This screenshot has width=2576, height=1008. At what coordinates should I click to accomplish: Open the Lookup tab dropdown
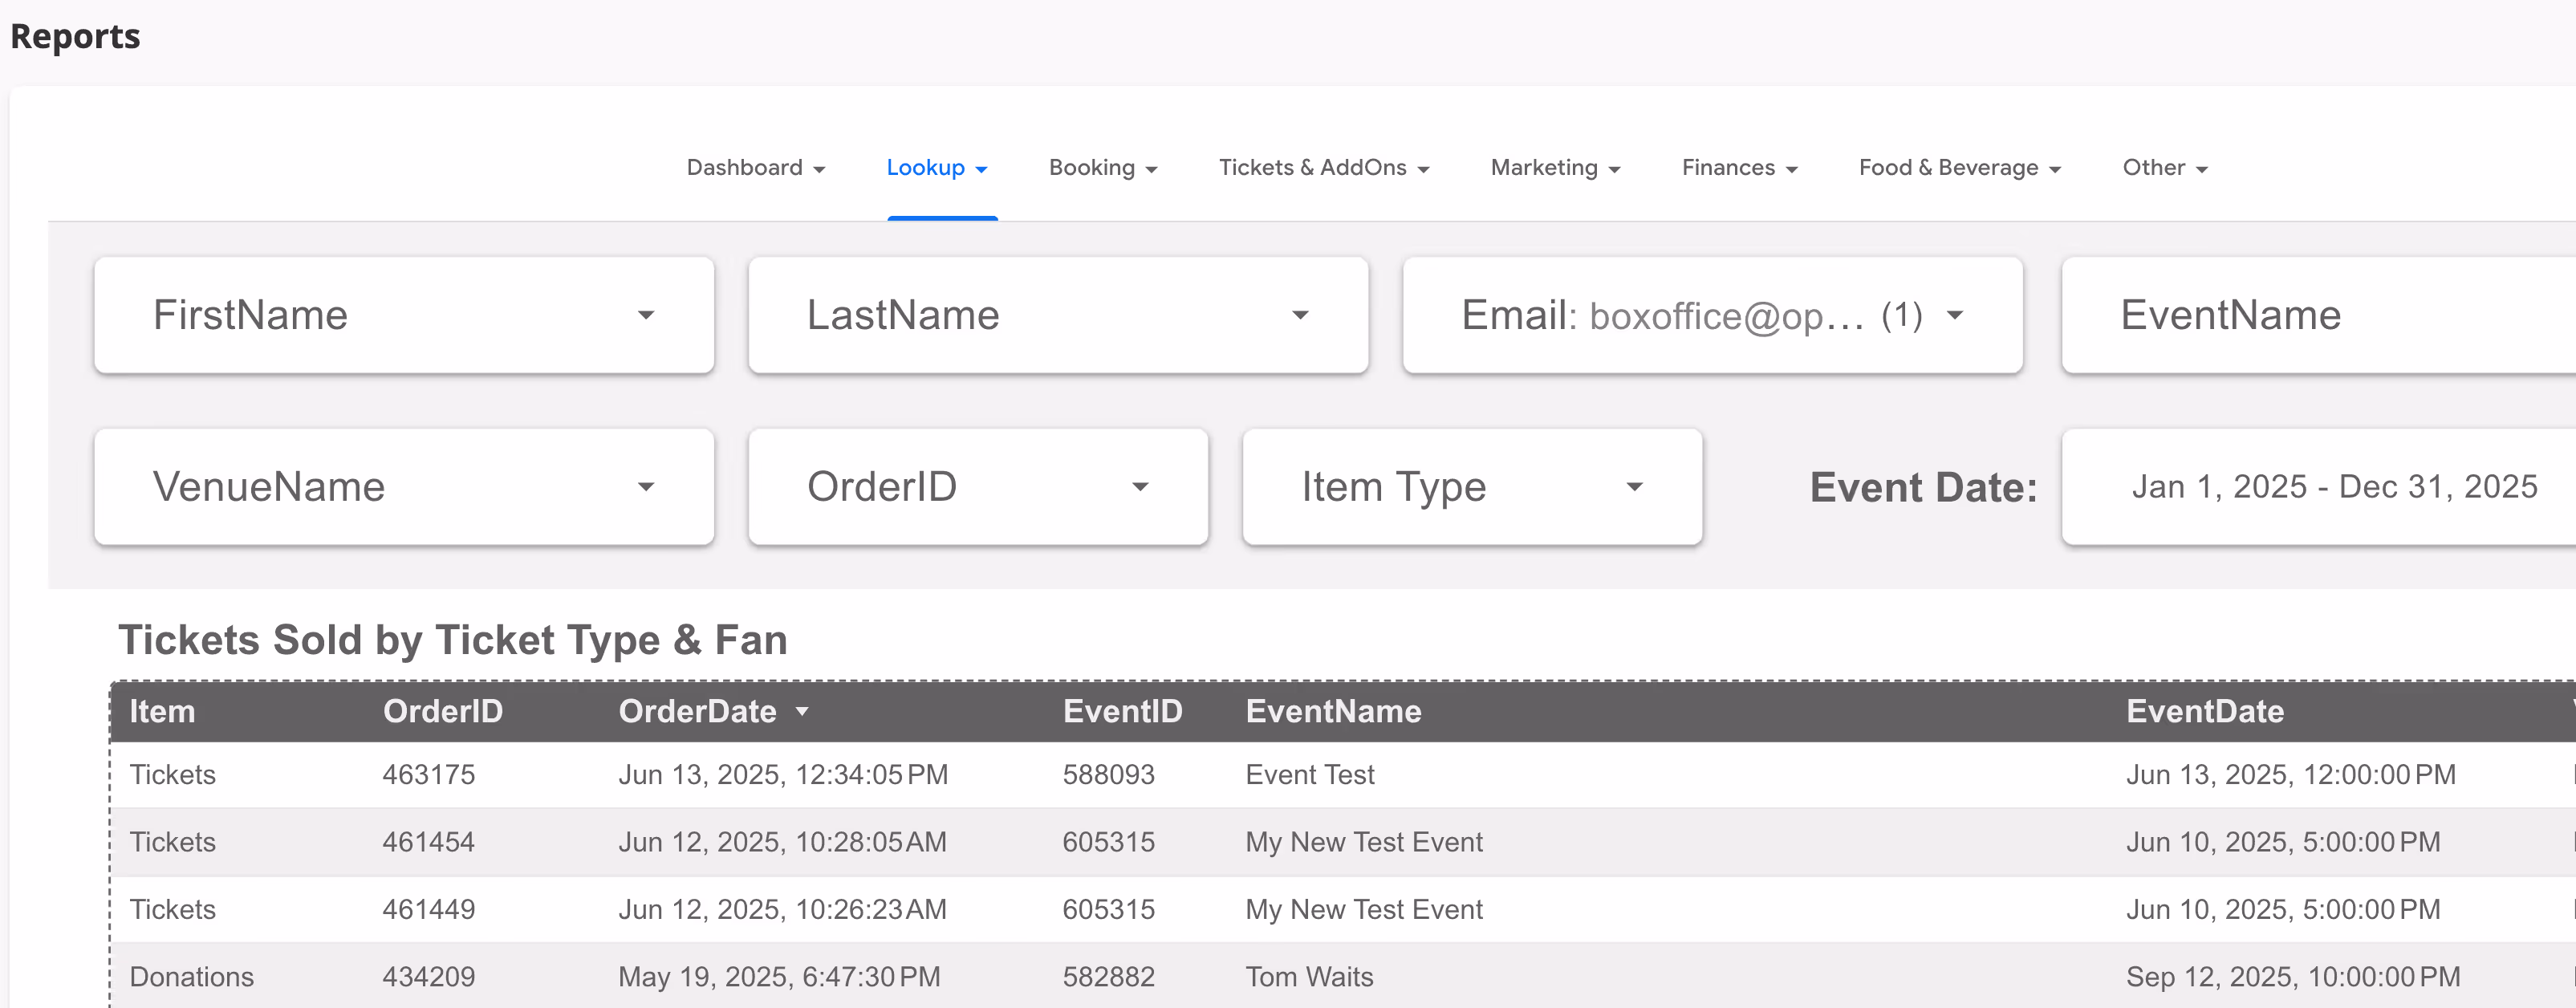coord(936,168)
